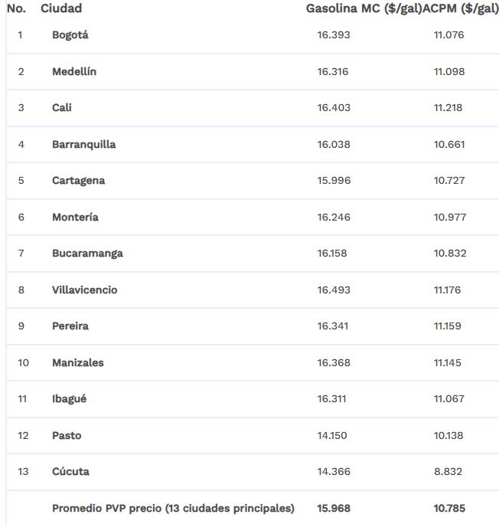Viewport: 499px width, 524px height.
Task: Select the Bogotá city cell
Action: pos(71,34)
